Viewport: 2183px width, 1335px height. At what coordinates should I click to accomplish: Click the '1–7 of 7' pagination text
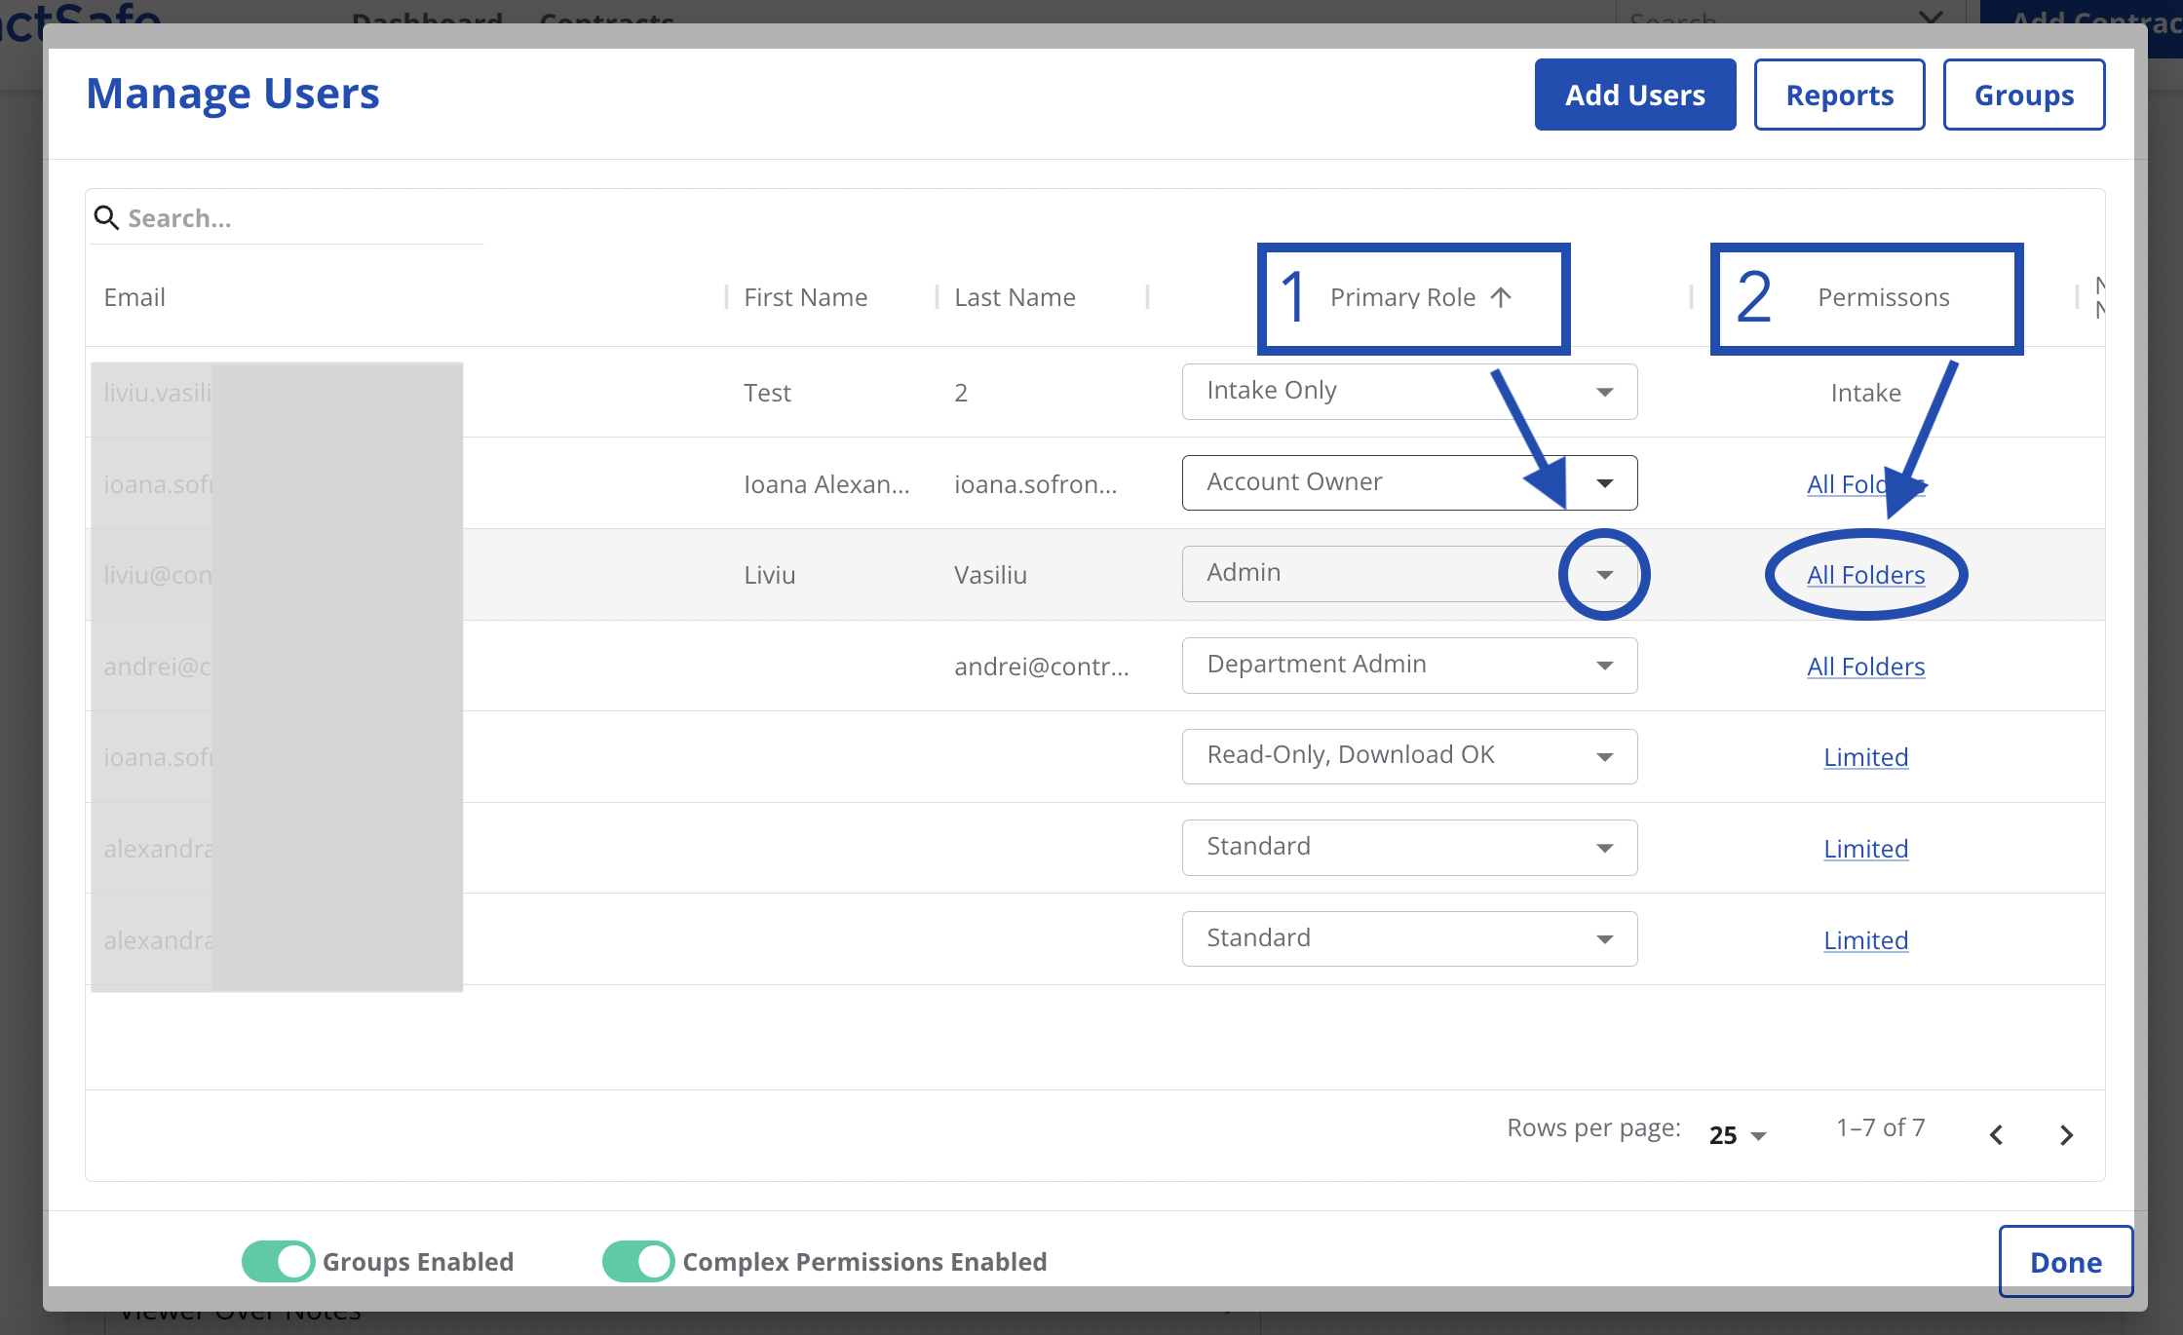(x=1880, y=1127)
